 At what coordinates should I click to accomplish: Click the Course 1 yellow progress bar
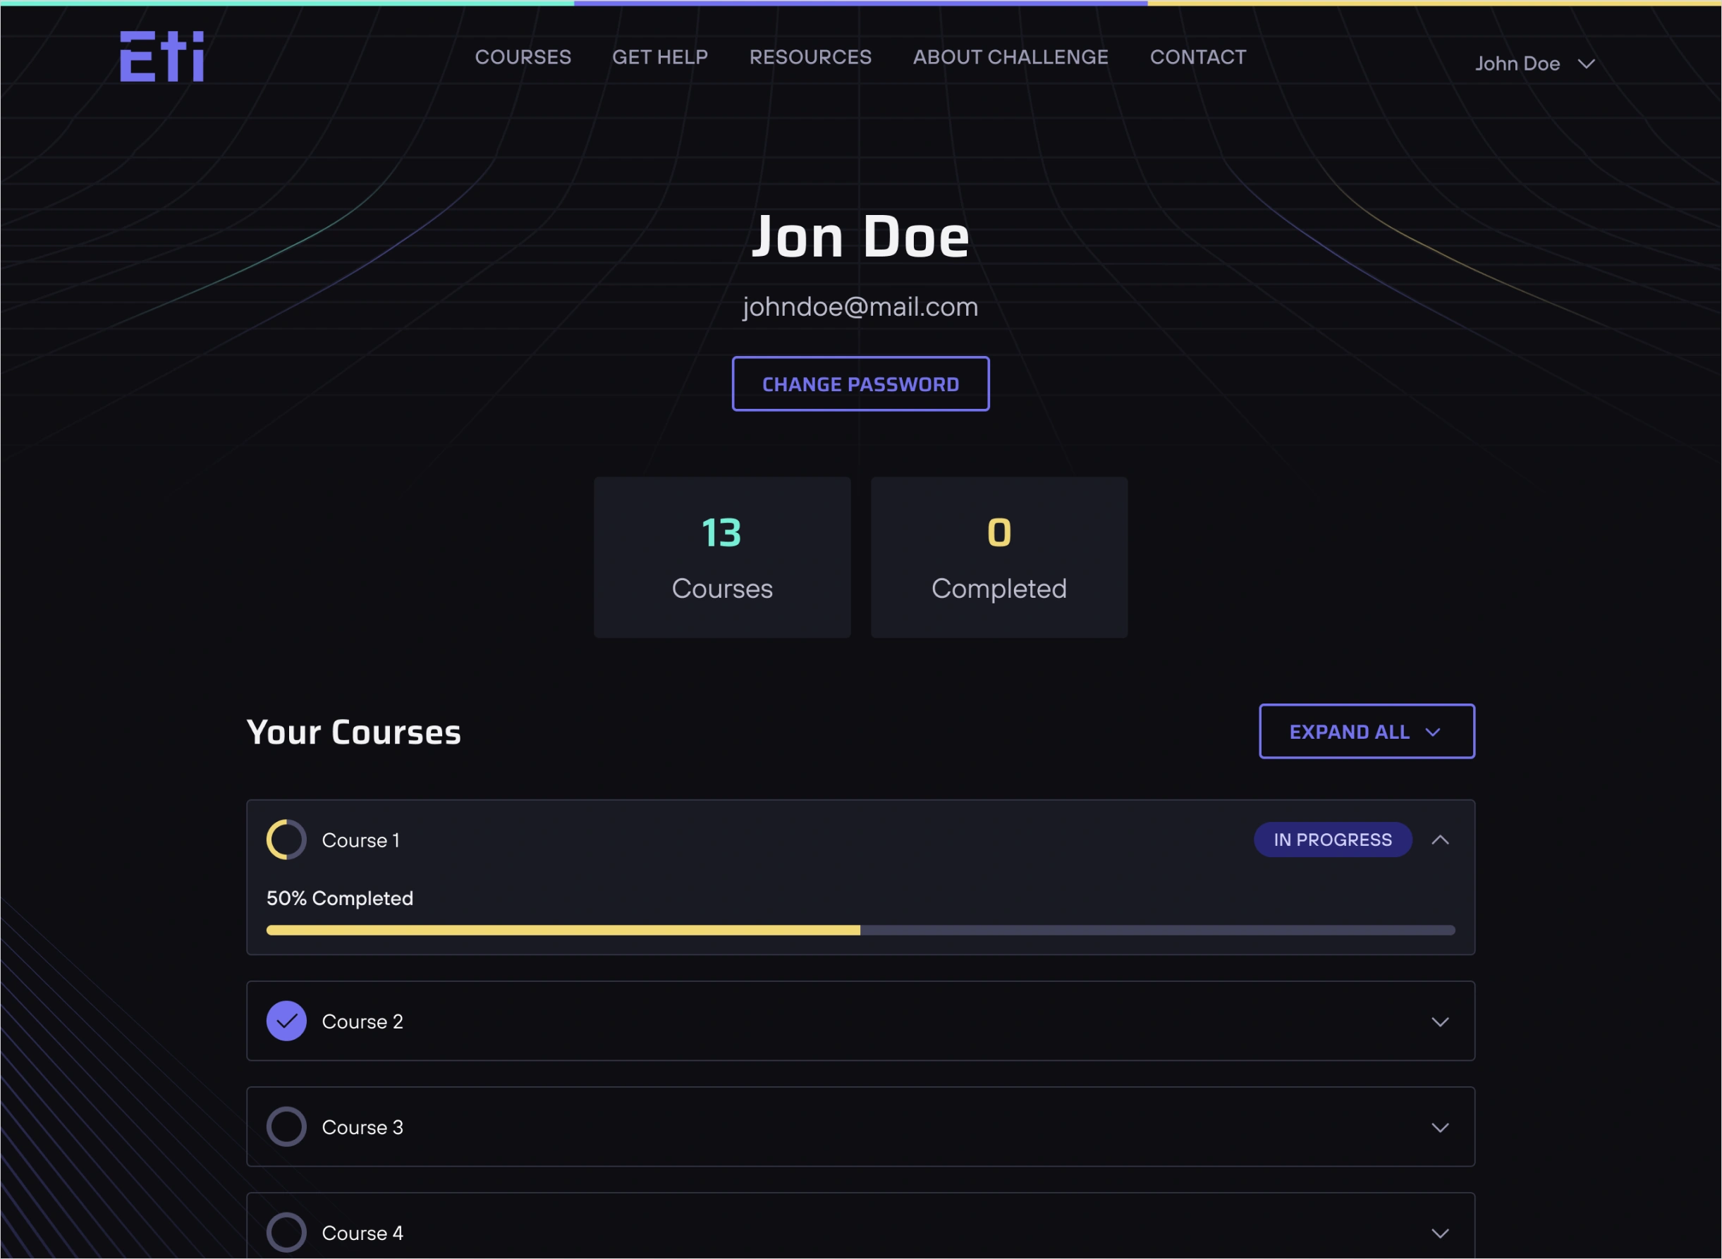(564, 931)
